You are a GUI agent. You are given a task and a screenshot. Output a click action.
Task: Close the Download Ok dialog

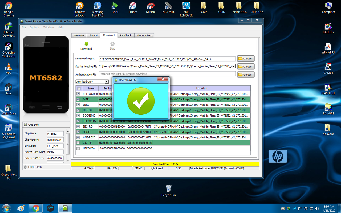point(163,79)
